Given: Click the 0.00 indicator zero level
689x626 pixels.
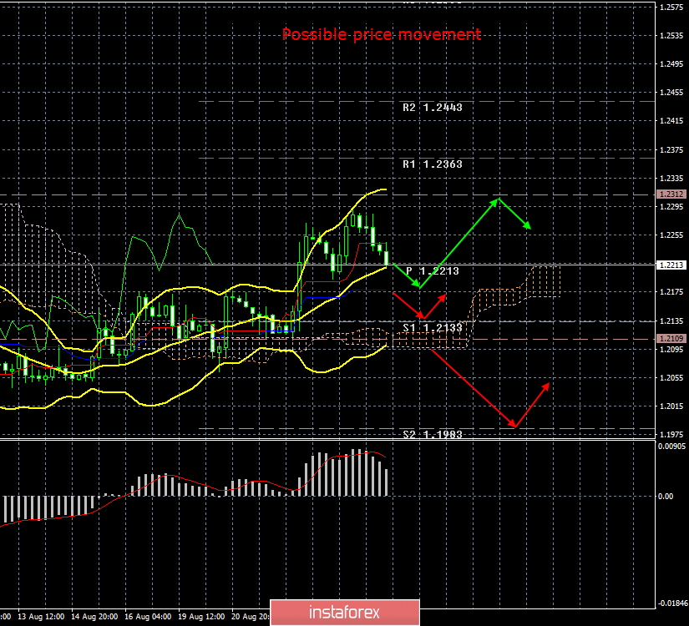Looking at the screenshot, I should pyautogui.click(x=666, y=497).
